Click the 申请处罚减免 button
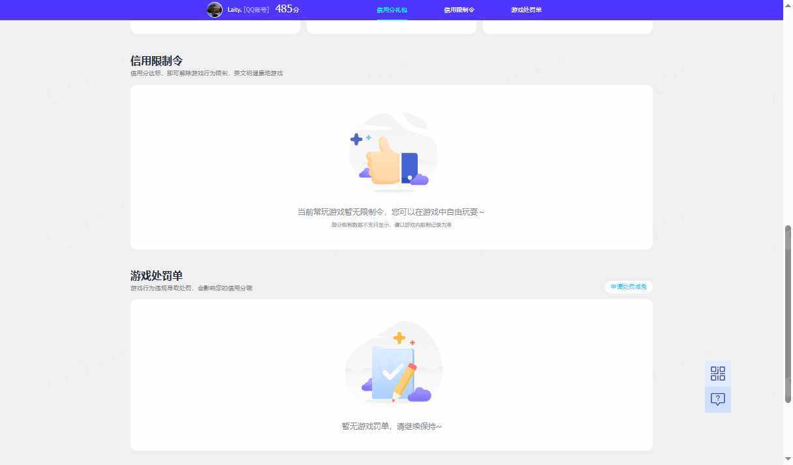 tap(629, 287)
